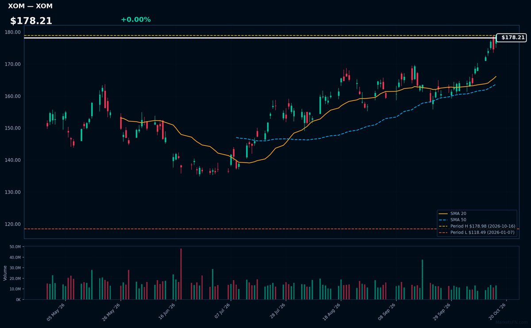The image size is (531, 328).
Task: Click the 50.0M volume axis label
Action: [15, 247]
